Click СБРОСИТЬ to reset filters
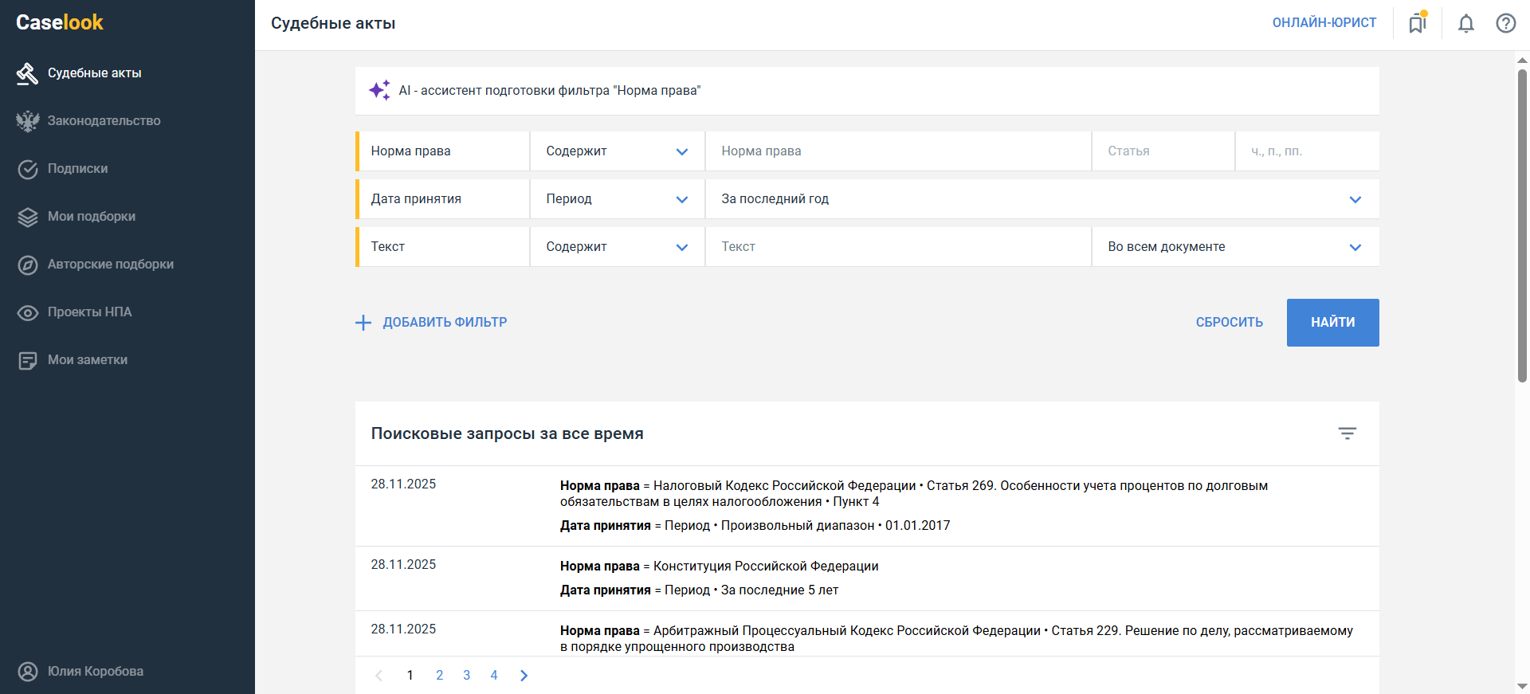The height and width of the screenshot is (694, 1530). coord(1229,323)
